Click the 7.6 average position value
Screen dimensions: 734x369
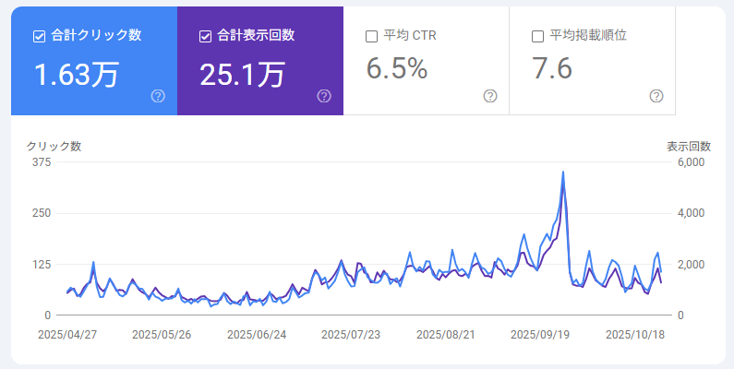coord(552,69)
